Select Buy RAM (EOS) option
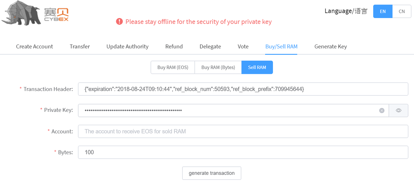Image resolution: width=414 pixels, height=187 pixels. (173, 67)
